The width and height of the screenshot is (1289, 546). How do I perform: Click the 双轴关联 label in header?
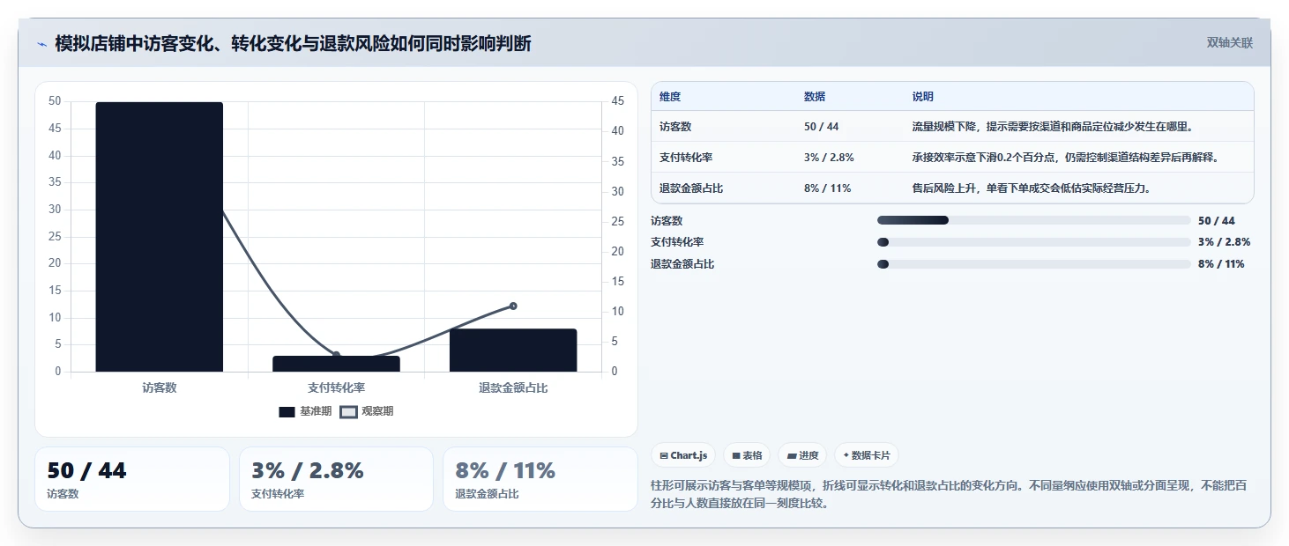[x=1229, y=43]
